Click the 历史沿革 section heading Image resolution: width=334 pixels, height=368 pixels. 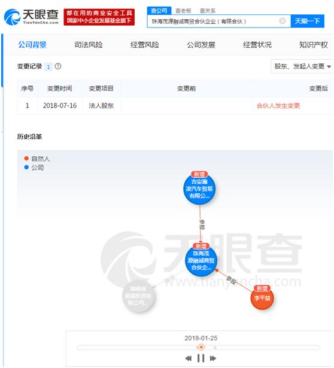click(29, 136)
